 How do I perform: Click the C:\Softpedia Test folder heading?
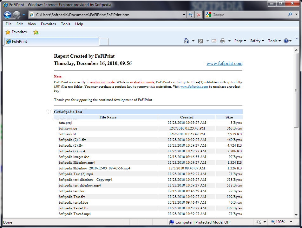pyautogui.click(x=68, y=112)
